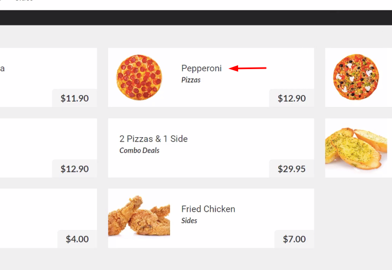
Task: Click the $12.90 price tag on Pepperoni
Action: point(292,98)
